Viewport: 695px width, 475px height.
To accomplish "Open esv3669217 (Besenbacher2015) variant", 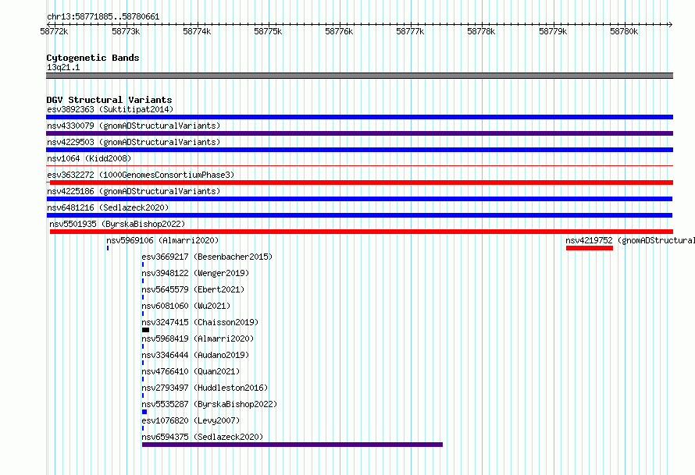I will point(207,257).
